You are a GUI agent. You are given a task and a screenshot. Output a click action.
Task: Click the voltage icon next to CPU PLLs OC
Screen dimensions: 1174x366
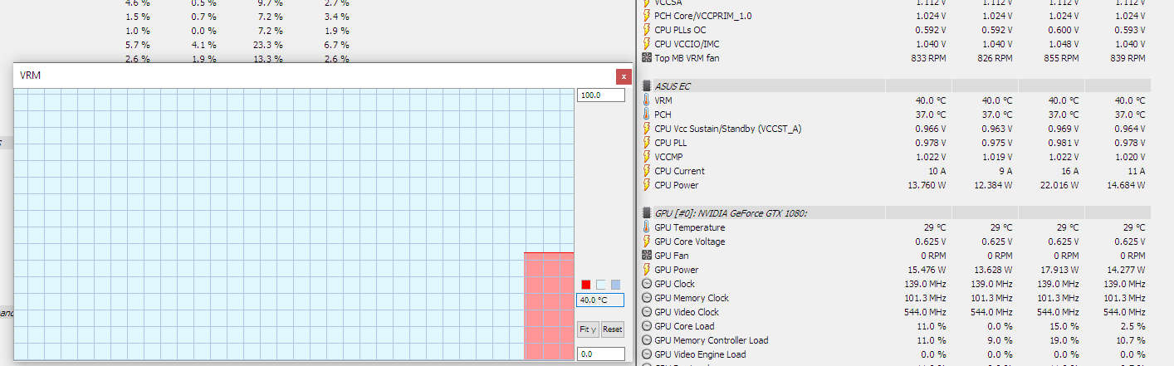(x=647, y=30)
